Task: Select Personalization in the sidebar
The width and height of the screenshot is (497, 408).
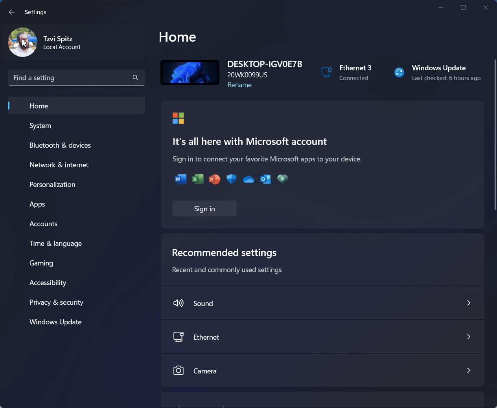Action: (52, 185)
